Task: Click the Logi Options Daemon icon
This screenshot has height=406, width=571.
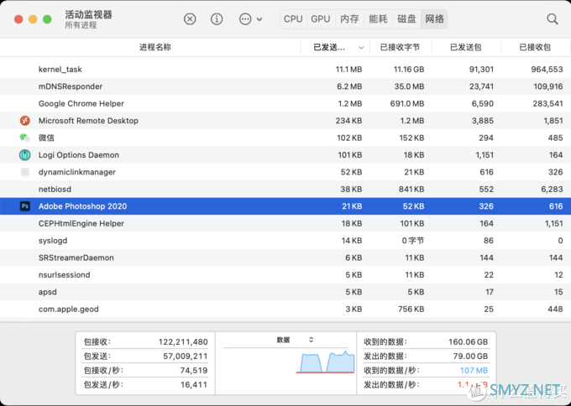Action: coord(24,154)
